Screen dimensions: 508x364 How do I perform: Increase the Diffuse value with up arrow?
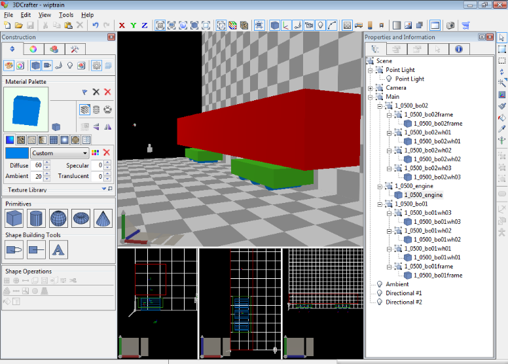(x=47, y=163)
